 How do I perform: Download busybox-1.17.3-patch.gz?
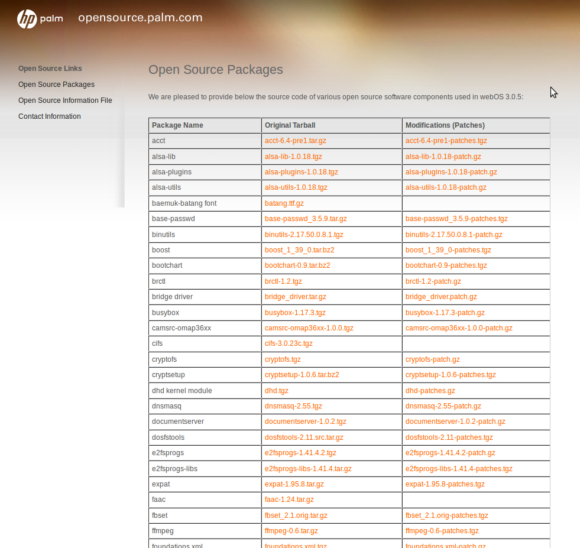(445, 313)
